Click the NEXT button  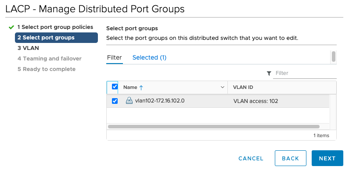[327, 158]
